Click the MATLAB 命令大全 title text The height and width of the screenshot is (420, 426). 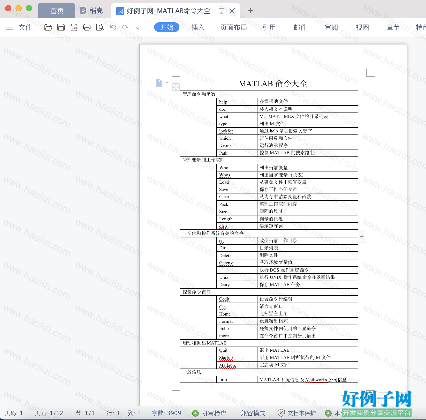tap(273, 84)
